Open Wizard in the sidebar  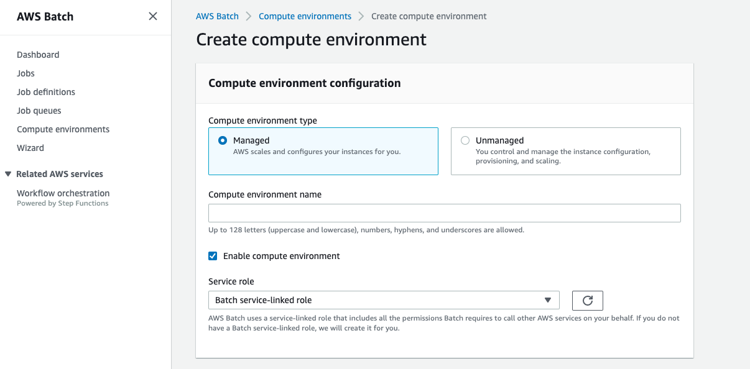30,148
